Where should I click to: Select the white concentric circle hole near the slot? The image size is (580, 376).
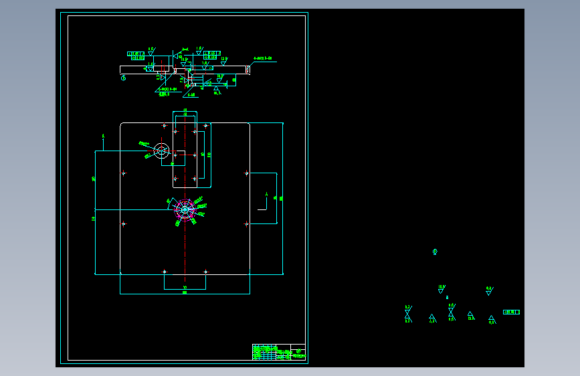(161, 151)
